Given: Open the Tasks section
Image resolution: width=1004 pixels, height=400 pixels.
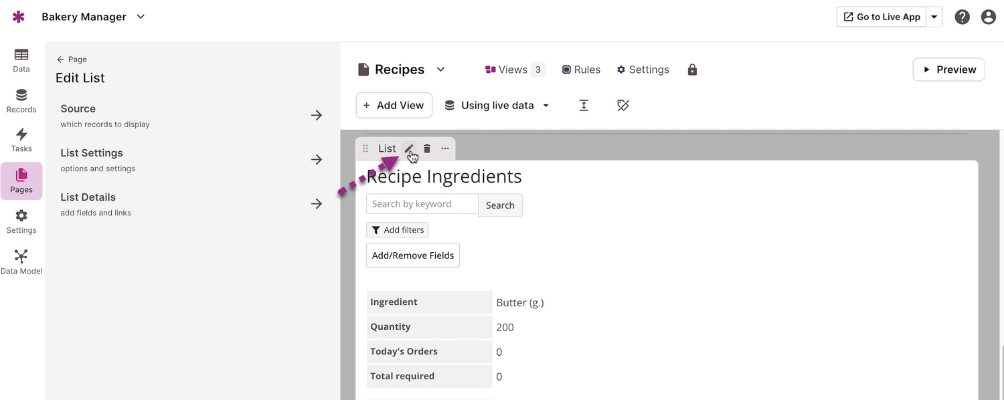Looking at the screenshot, I should pyautogui.click(x=21, y=140).
